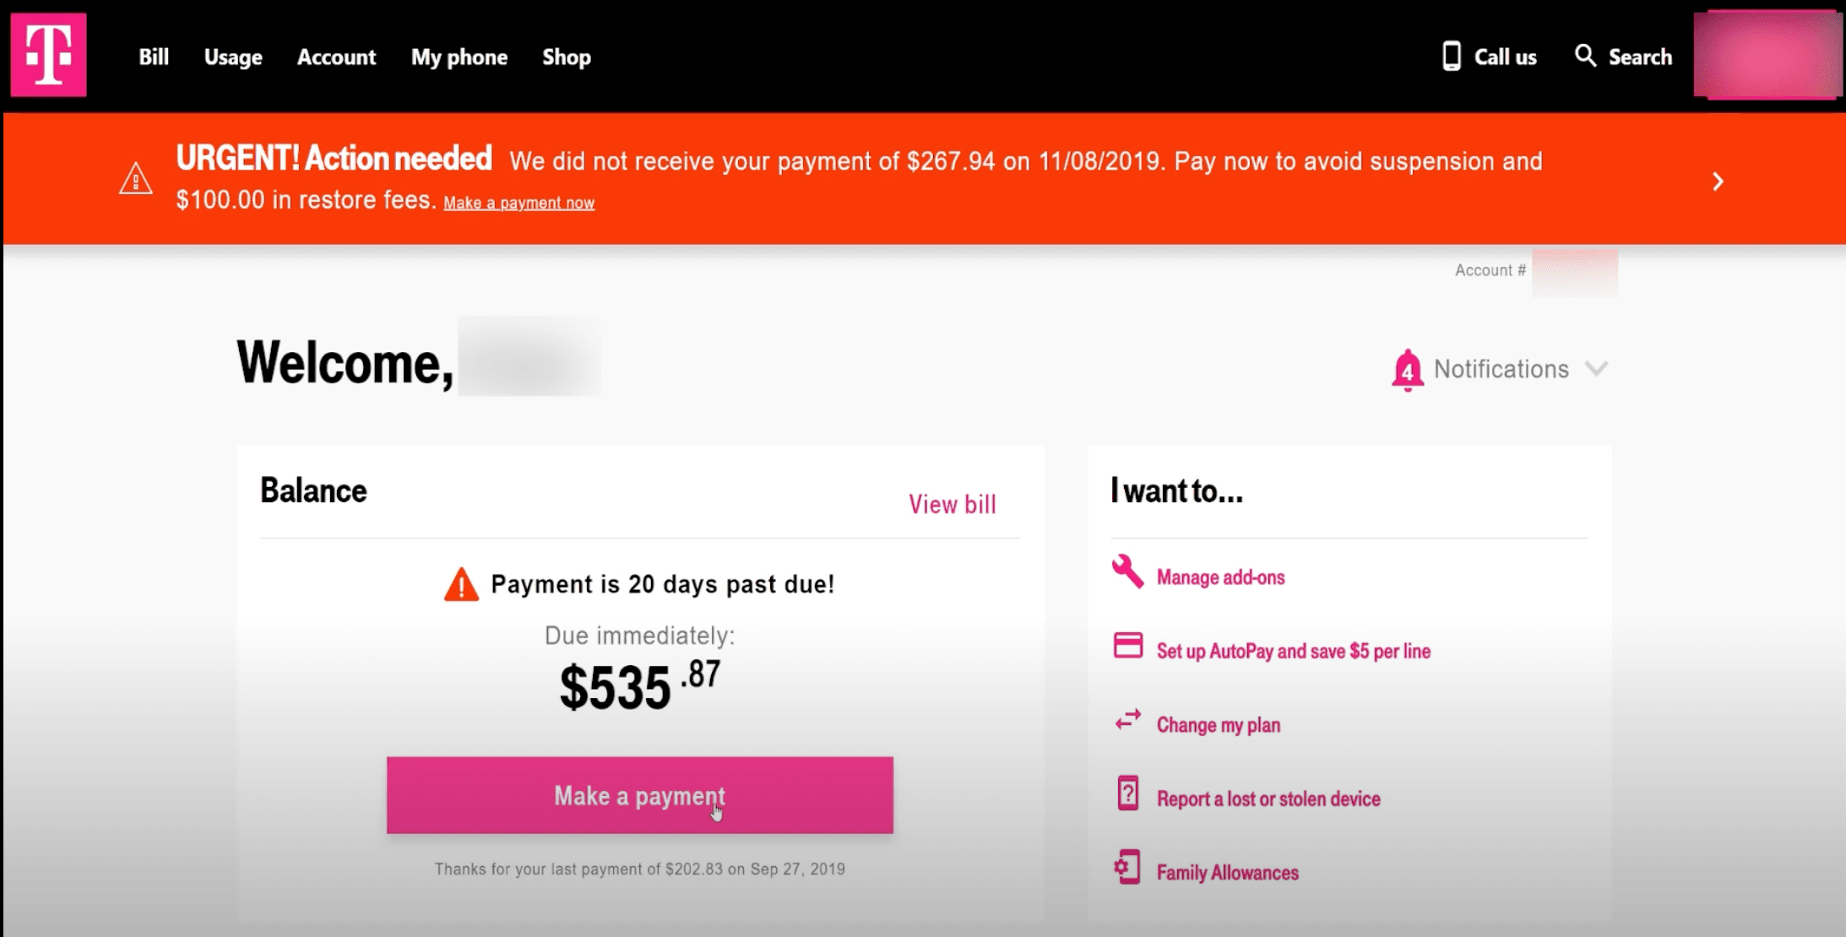
Task: Click the phone icon beside Call us
Action: point(1451,57)
